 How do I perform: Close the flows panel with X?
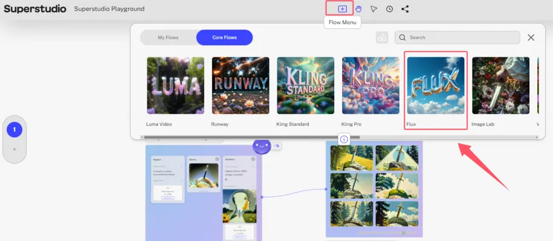531,37
